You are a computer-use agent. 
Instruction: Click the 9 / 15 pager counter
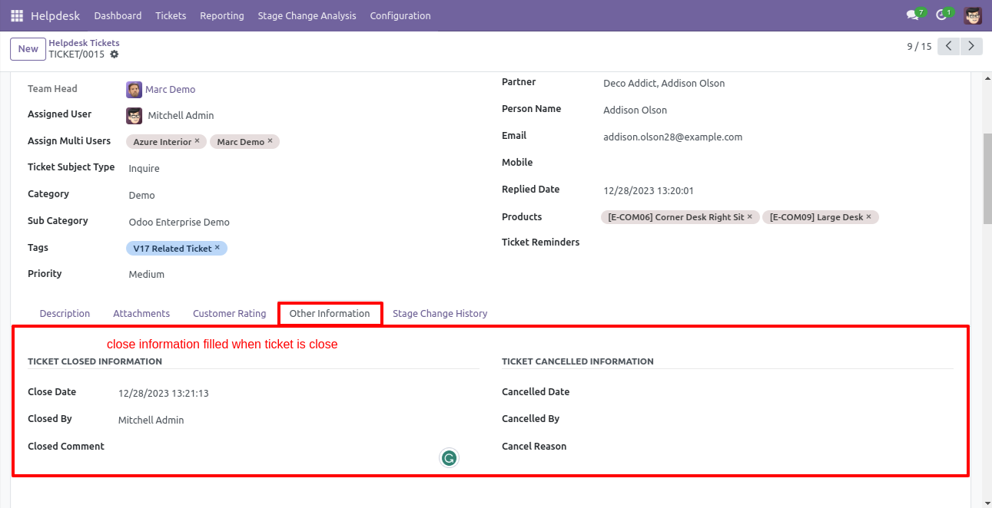coord(919,47)
